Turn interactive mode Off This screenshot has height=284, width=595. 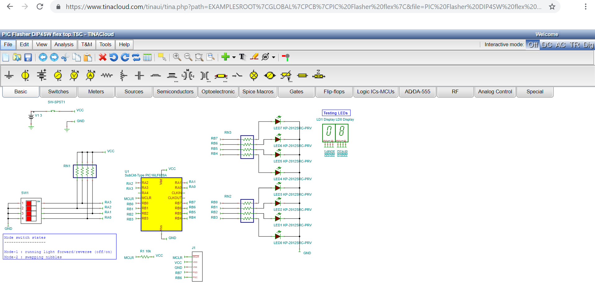click(x=533, y=45)
